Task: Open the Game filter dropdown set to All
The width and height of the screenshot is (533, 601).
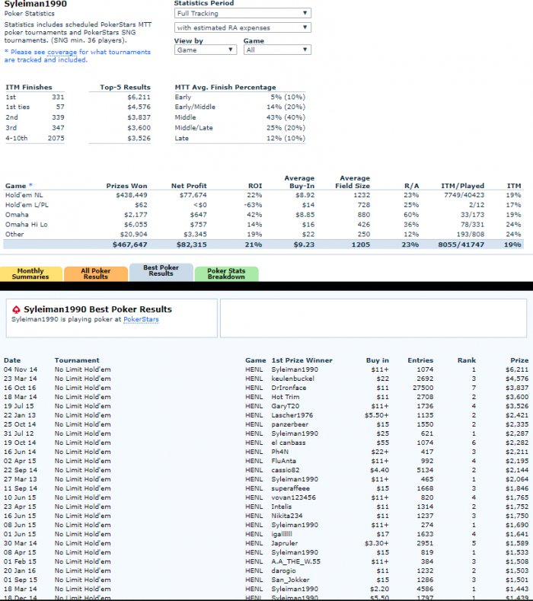Action: pos(276,50)
